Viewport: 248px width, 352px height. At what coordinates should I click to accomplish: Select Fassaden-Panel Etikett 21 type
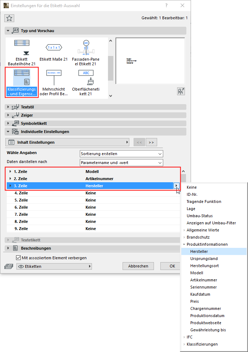[86, 52]
